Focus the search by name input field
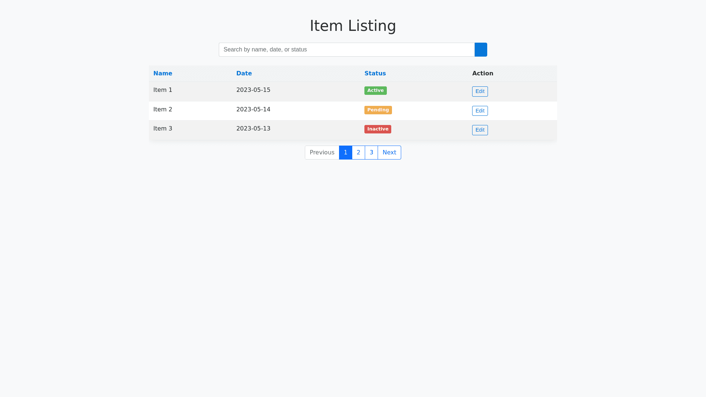 click(346, 50)
